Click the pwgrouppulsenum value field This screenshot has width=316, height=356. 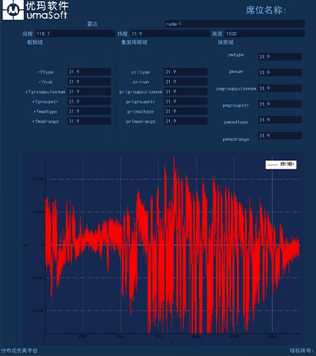pos(280,88)
